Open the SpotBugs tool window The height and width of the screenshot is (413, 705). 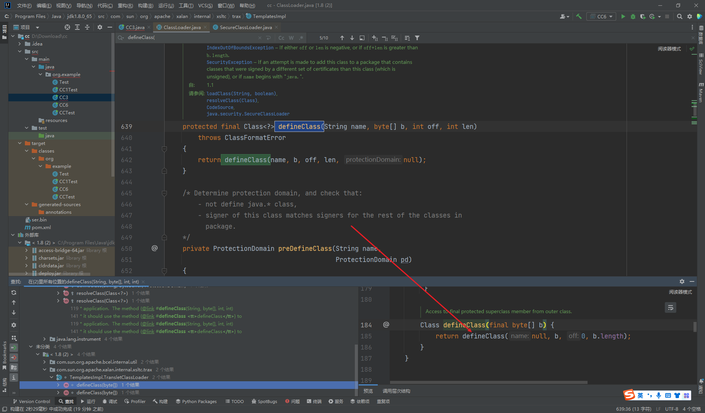[x=264, y=401]
